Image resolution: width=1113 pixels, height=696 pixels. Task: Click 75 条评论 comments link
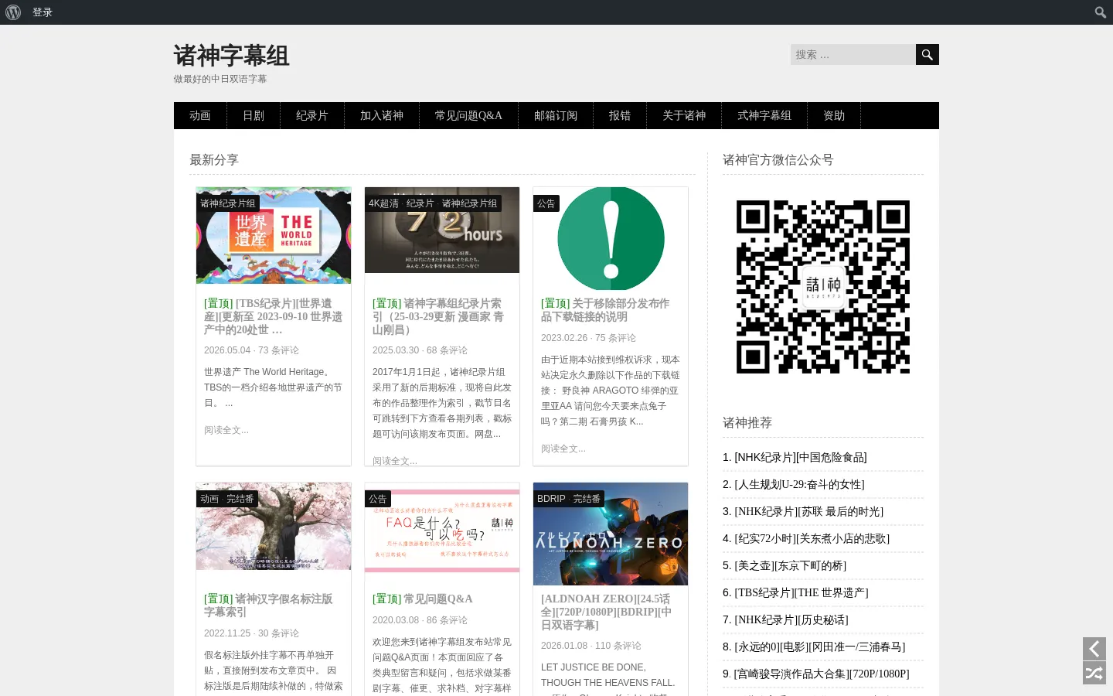(615, 338)
